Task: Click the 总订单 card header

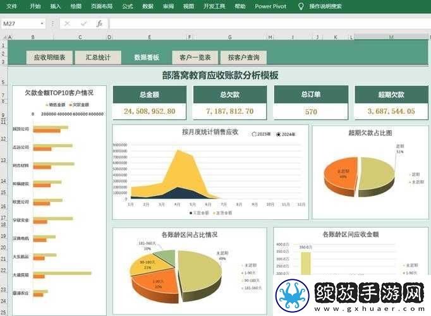Action: pyautogui.click(x=311, y=95)
